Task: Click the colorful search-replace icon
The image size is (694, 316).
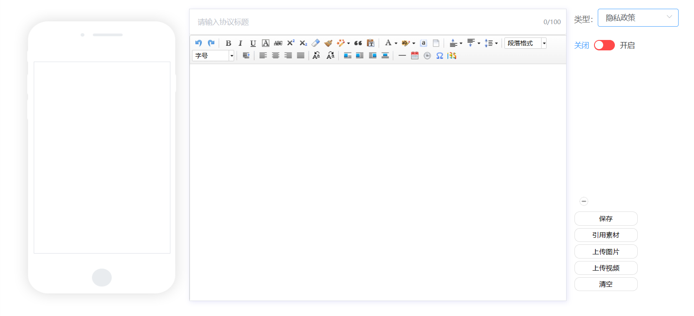Action: (x=452, y=55)
